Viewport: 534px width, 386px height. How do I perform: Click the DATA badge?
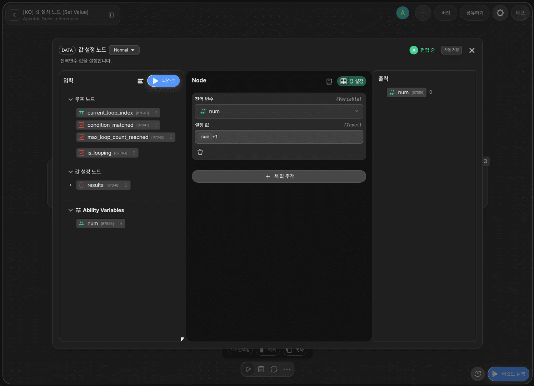click(x=67, y=50)
